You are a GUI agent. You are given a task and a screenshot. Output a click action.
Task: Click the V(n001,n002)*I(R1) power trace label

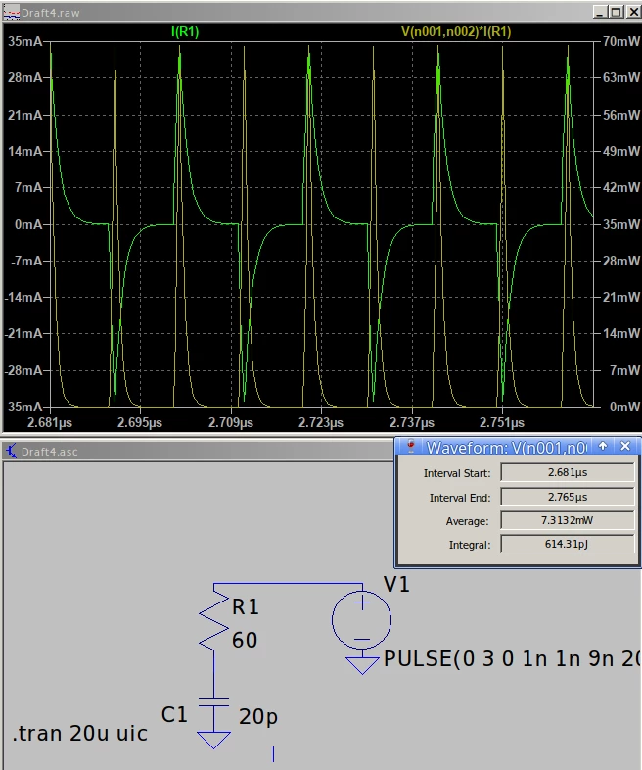[456, 32]
